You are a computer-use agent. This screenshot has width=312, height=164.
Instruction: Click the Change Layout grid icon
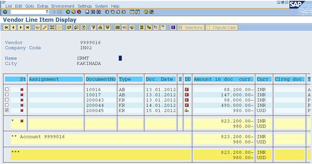[117, 28]
